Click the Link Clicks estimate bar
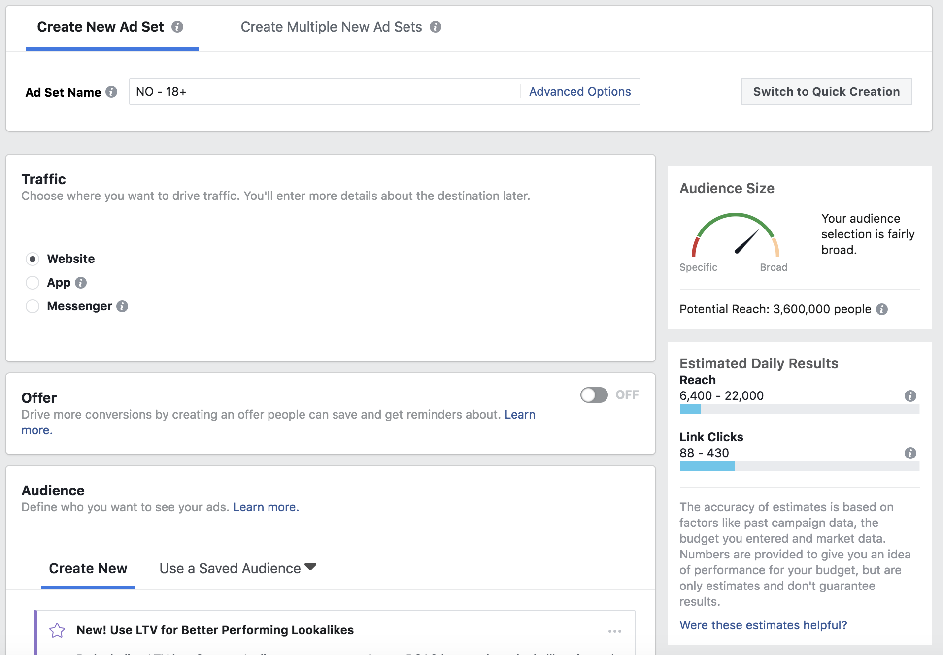Viewport: 943px width, 655px height. tap(800, 466)
